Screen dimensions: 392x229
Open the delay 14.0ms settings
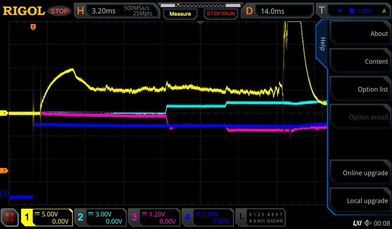[279, 11]
